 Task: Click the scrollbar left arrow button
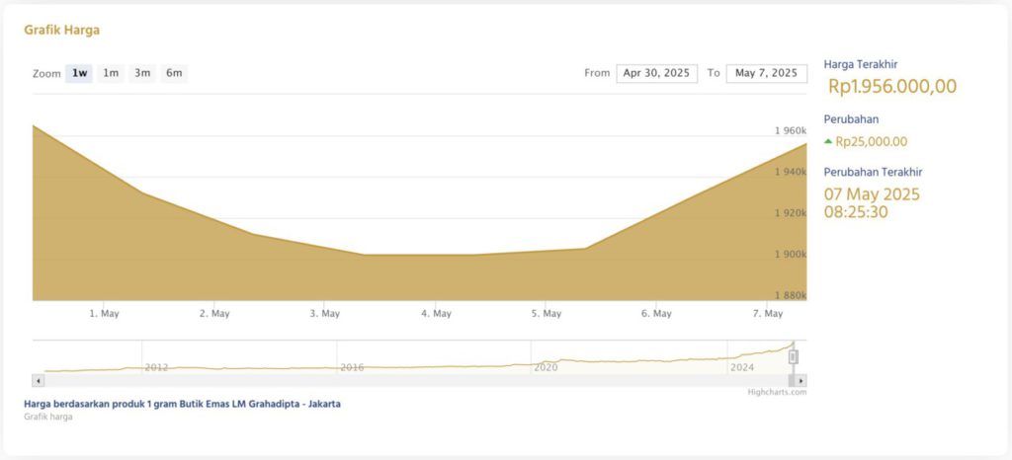pos(39,380)
